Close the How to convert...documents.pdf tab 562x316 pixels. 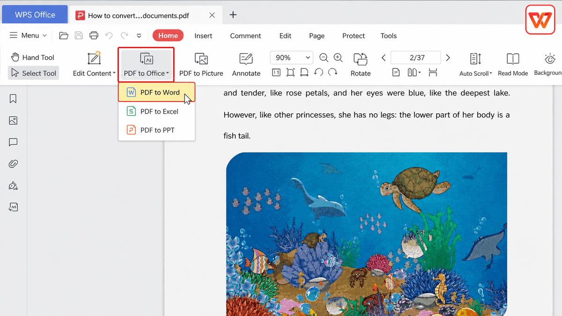(212, 15)
